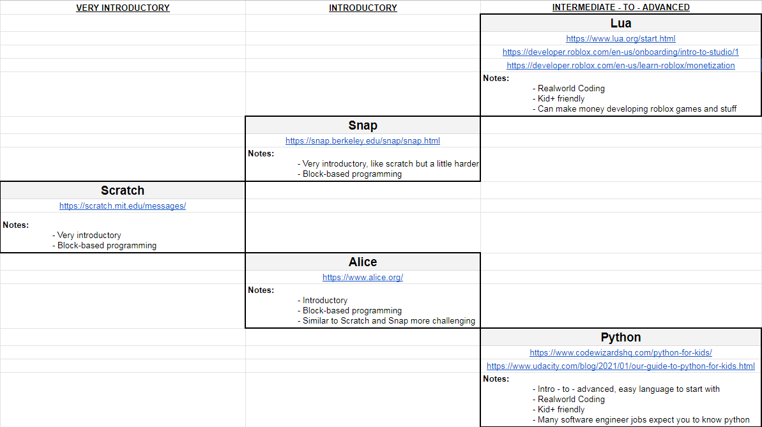The height and width of the screenshot is (427, 762).
Task: Select 'Similar to Scratch and Snap' note
Action: pos(388,321)
